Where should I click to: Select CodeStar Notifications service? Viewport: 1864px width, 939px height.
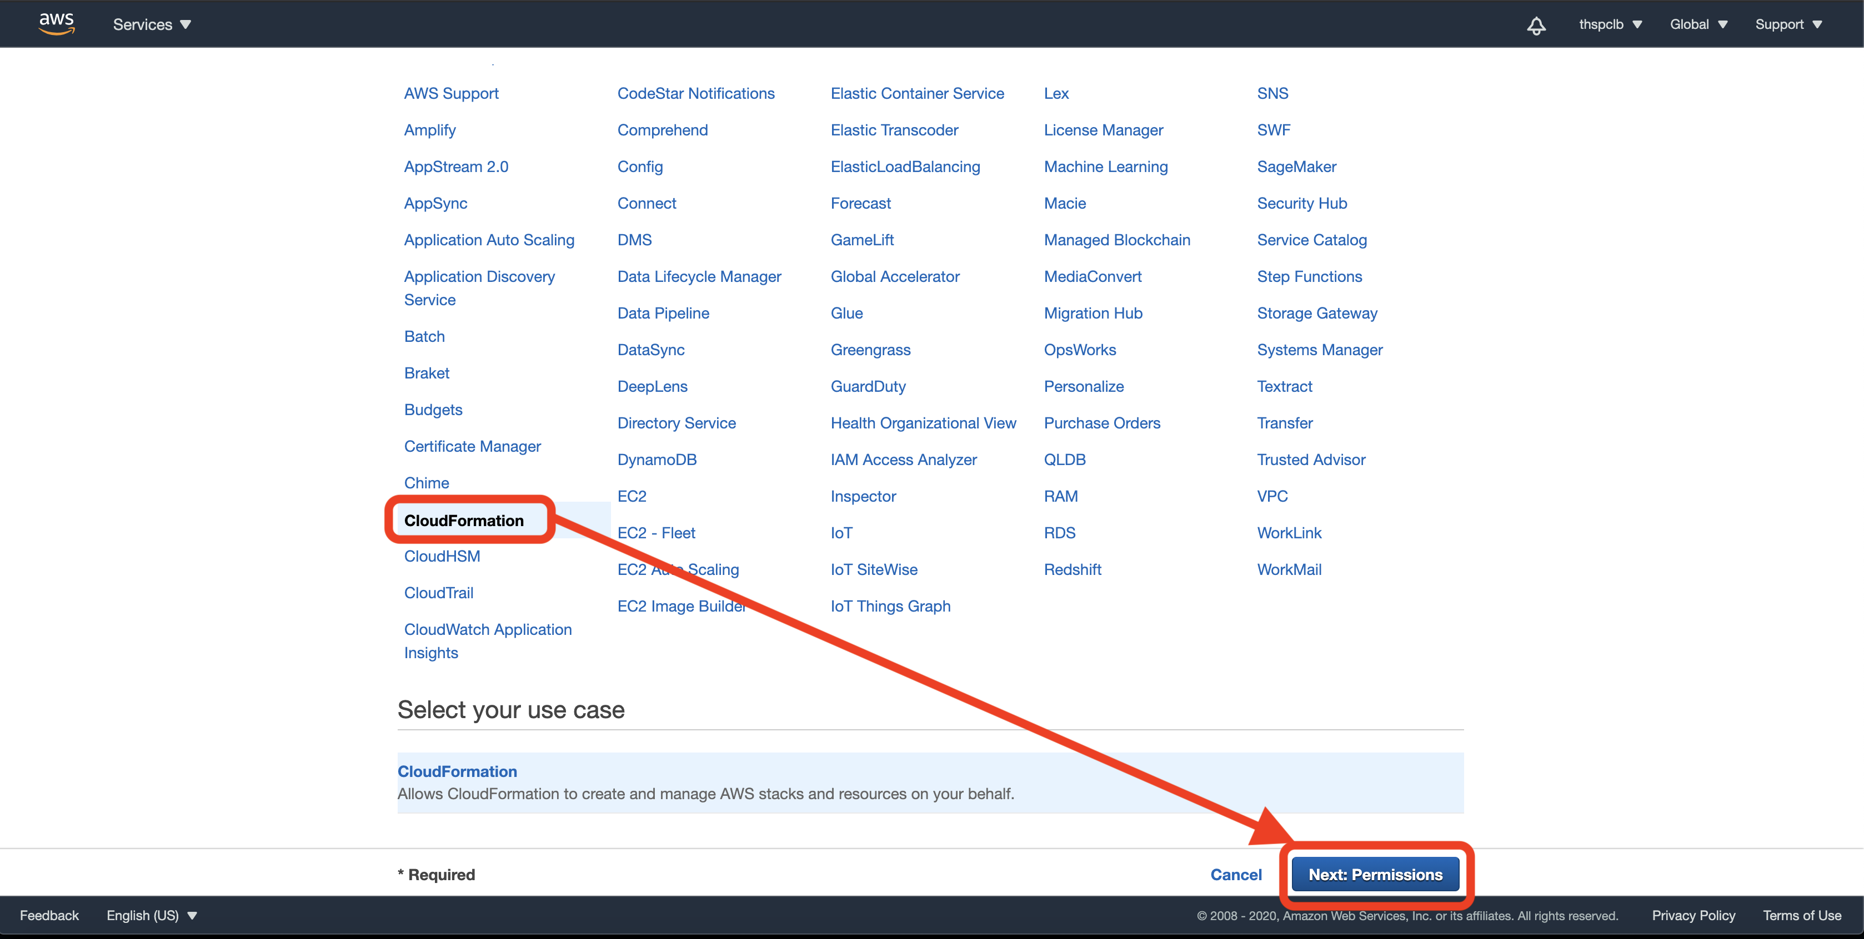(696, 93)
